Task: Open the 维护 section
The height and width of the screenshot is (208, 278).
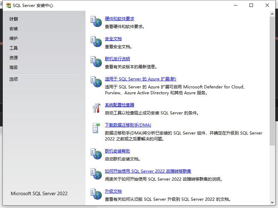Action: pyautogui.click(x=14, y=38)
